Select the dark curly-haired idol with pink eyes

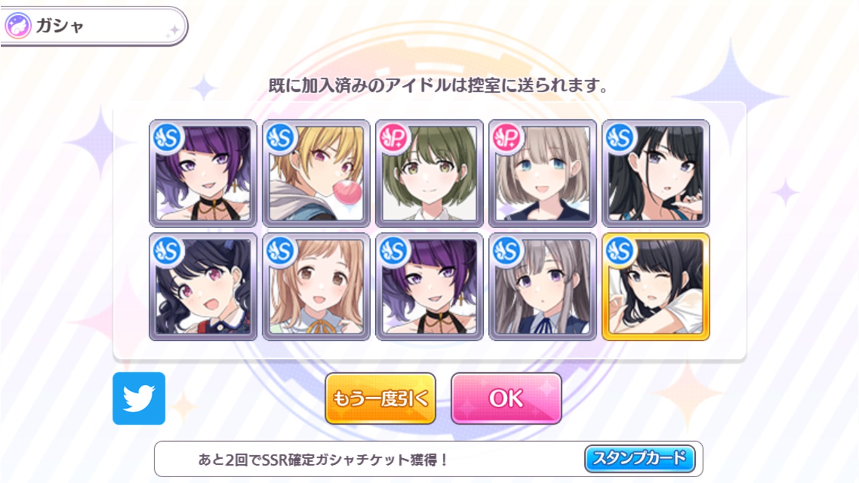coord(203,287)
